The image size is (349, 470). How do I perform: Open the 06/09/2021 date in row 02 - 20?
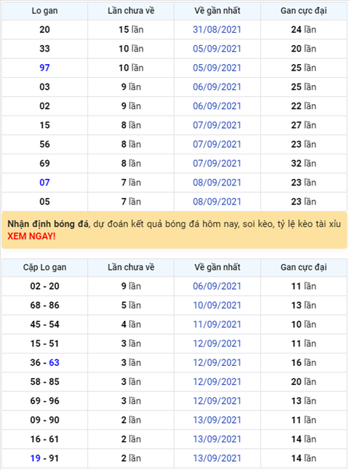[x=217, y=286]
